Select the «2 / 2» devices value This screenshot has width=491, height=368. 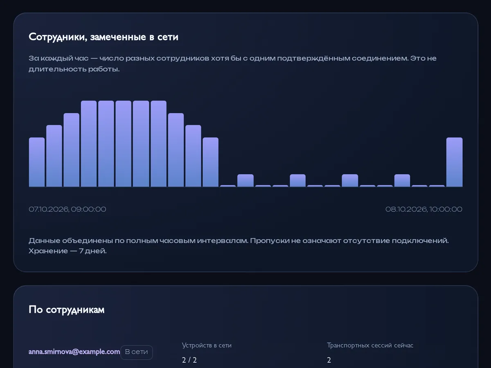pyautogui.click(x=189, y=360)
